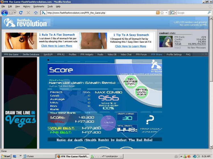Switch to iTunes in the taskbar

coord(39,156)
